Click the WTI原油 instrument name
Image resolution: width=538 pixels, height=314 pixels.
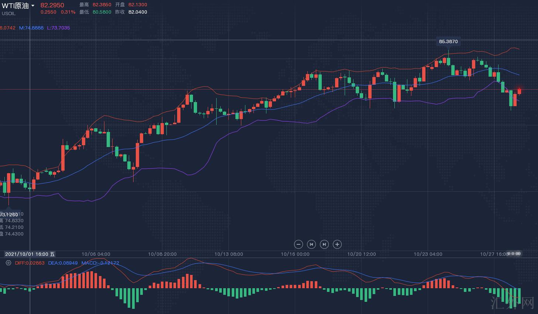click(15, 6)
